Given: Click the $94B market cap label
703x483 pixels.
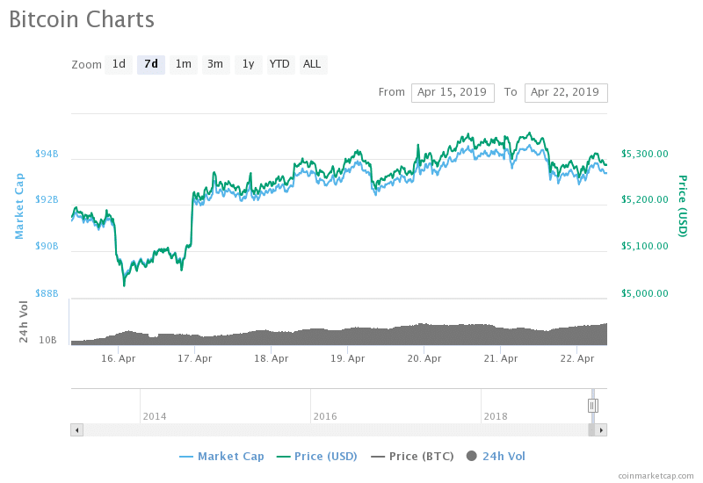Looking at the screenshot, I should coord(47,155).
